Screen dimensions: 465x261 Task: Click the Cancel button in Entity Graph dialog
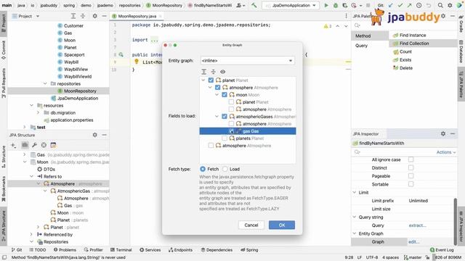[x=251, y=225]
